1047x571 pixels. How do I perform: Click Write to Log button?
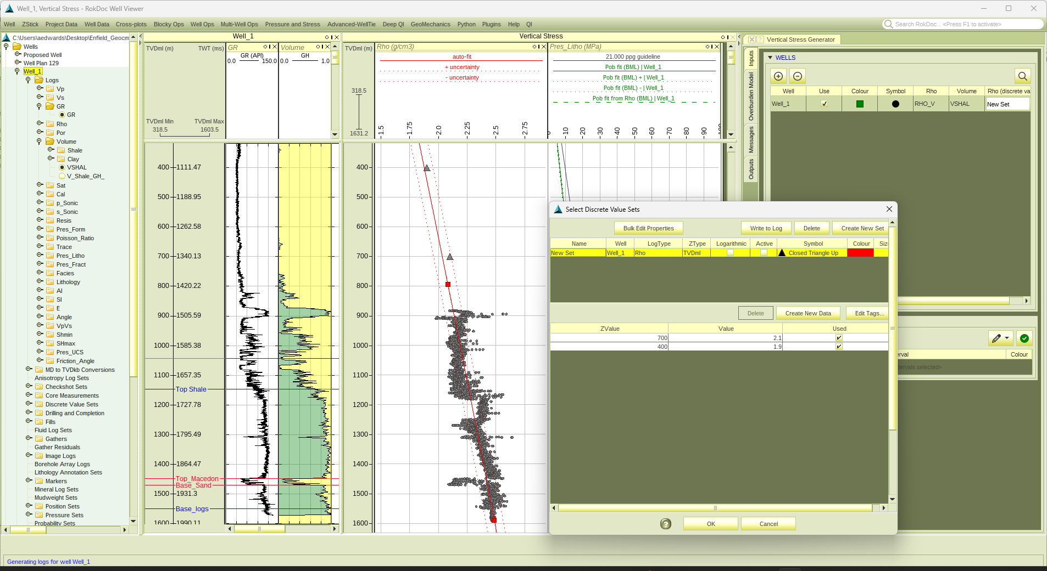pos(766,228)
